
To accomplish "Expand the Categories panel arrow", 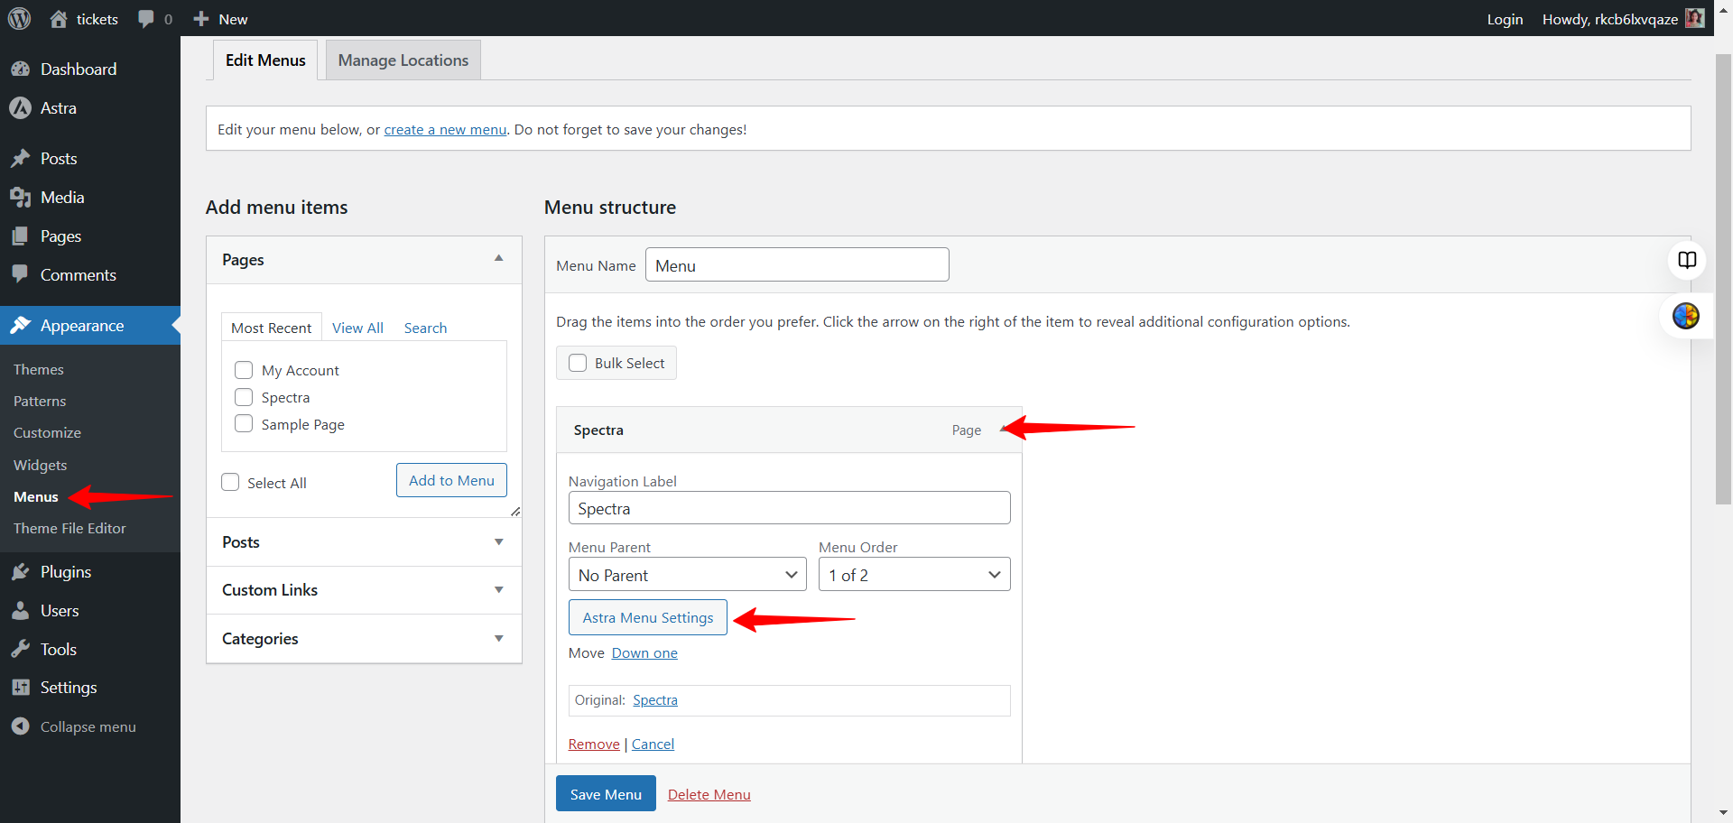I will (x=498, y=639).
